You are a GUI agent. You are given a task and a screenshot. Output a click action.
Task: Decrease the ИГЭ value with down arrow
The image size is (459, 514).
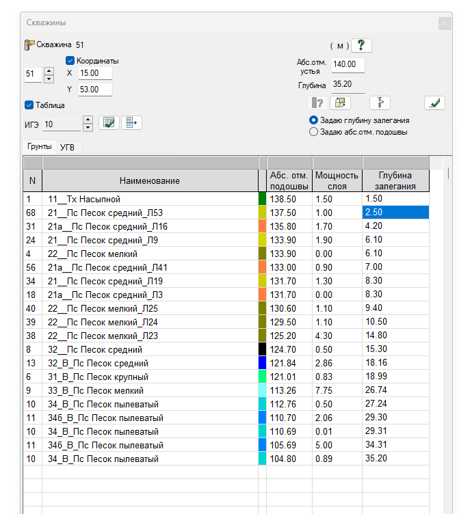[88, 128]
